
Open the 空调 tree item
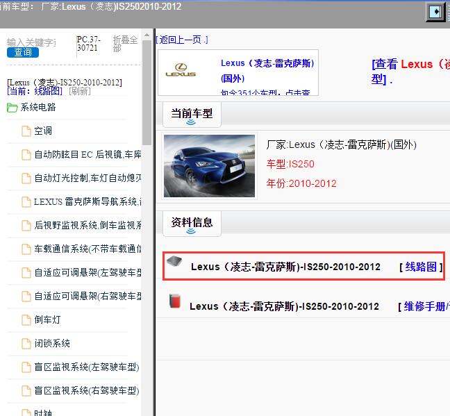(x=43, y=131)
